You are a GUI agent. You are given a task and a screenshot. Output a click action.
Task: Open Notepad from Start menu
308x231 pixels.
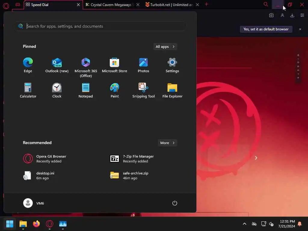pos(86,91)
